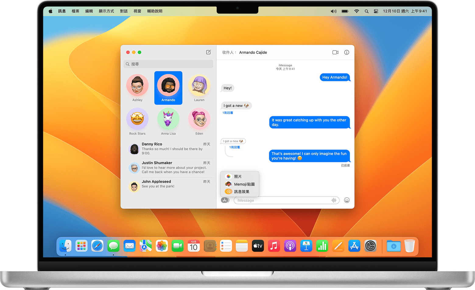Open Spotlight search in the menu bar
This screenshot has width=475, height=290.
367,11
